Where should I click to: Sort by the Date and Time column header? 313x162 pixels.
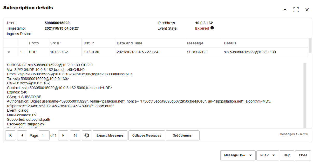pos(150,43)
